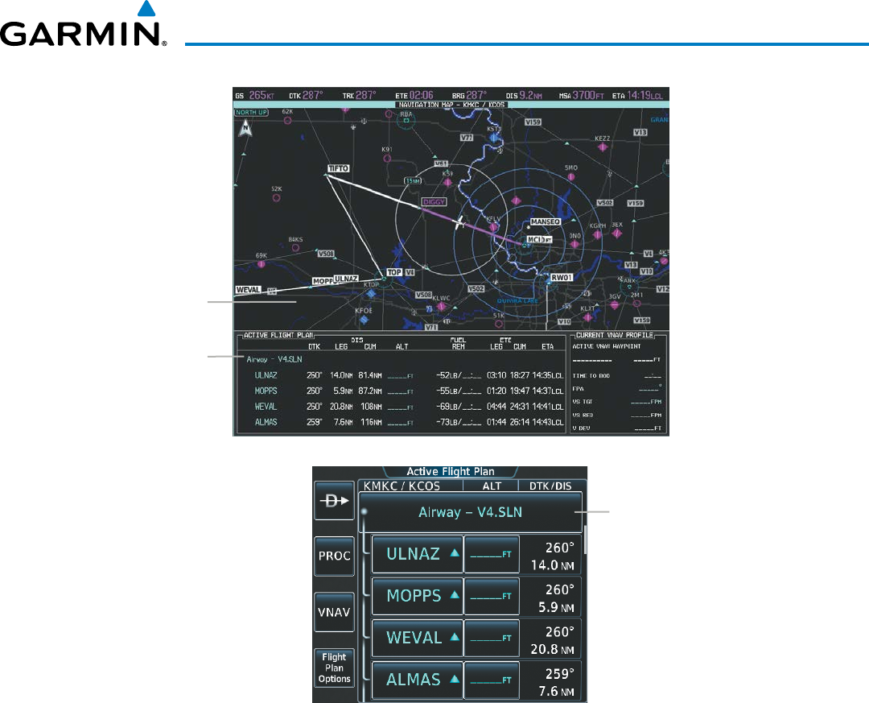Click the MANSEQ label on the map
Image resolution: width=869 pixels, height=703 pixels.
[x=546, y=221]
